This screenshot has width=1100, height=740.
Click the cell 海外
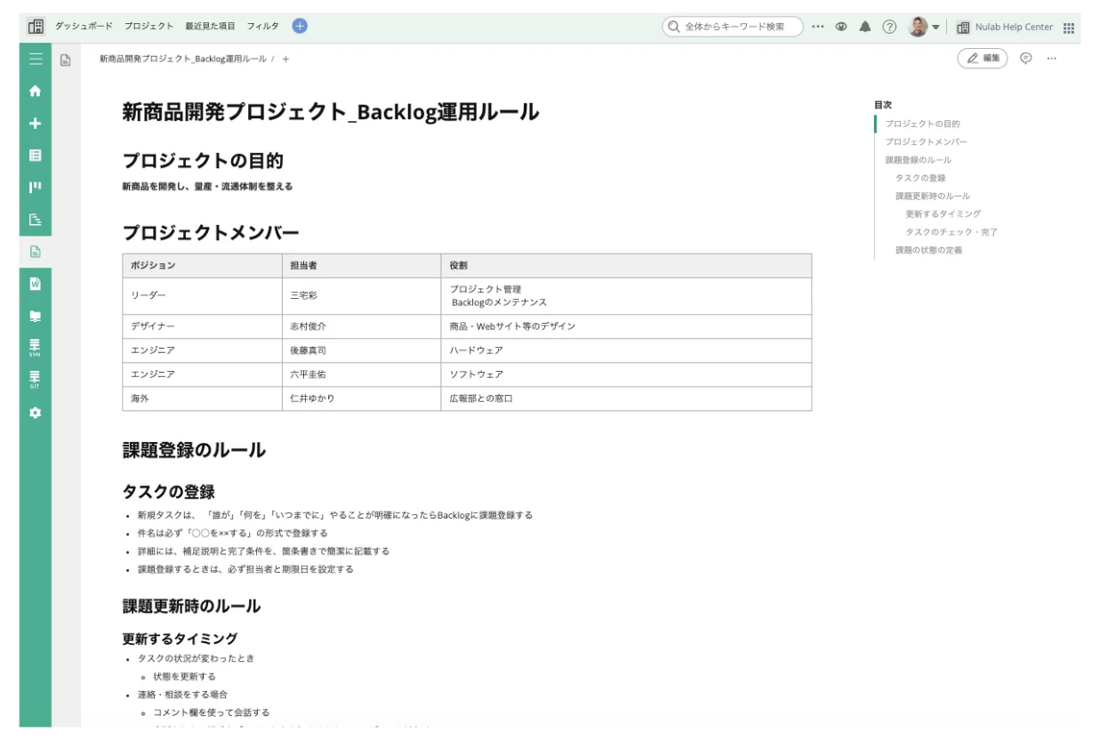pos(202,398)
